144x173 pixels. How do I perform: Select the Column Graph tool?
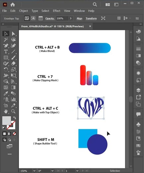point(13,99)
